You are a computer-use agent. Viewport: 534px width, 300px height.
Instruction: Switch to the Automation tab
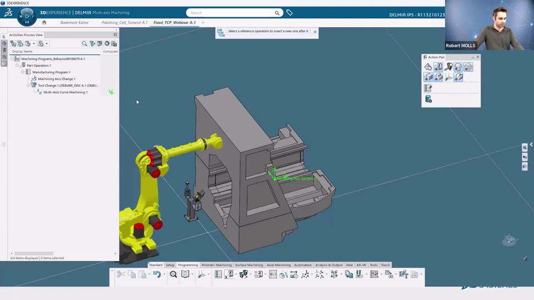tap(303, 265)
